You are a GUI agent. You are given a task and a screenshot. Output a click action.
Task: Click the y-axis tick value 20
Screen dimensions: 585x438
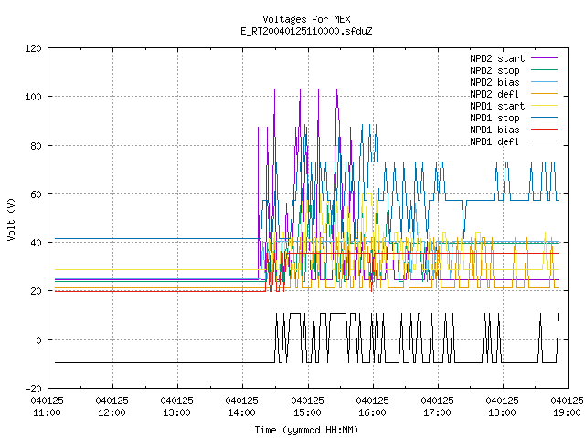(x=36, y=292)
